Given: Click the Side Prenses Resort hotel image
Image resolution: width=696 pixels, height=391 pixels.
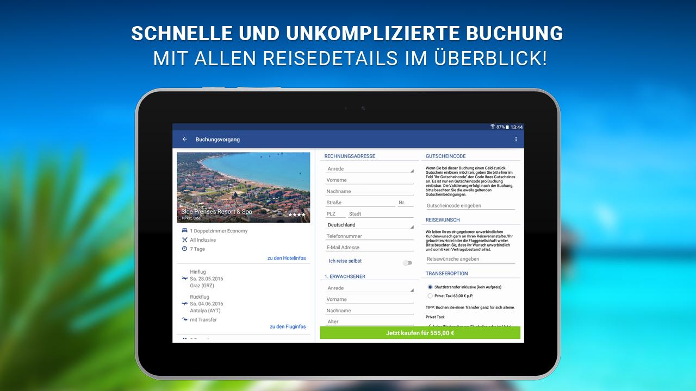Looking at the screenshot, I should coord(244,187).
